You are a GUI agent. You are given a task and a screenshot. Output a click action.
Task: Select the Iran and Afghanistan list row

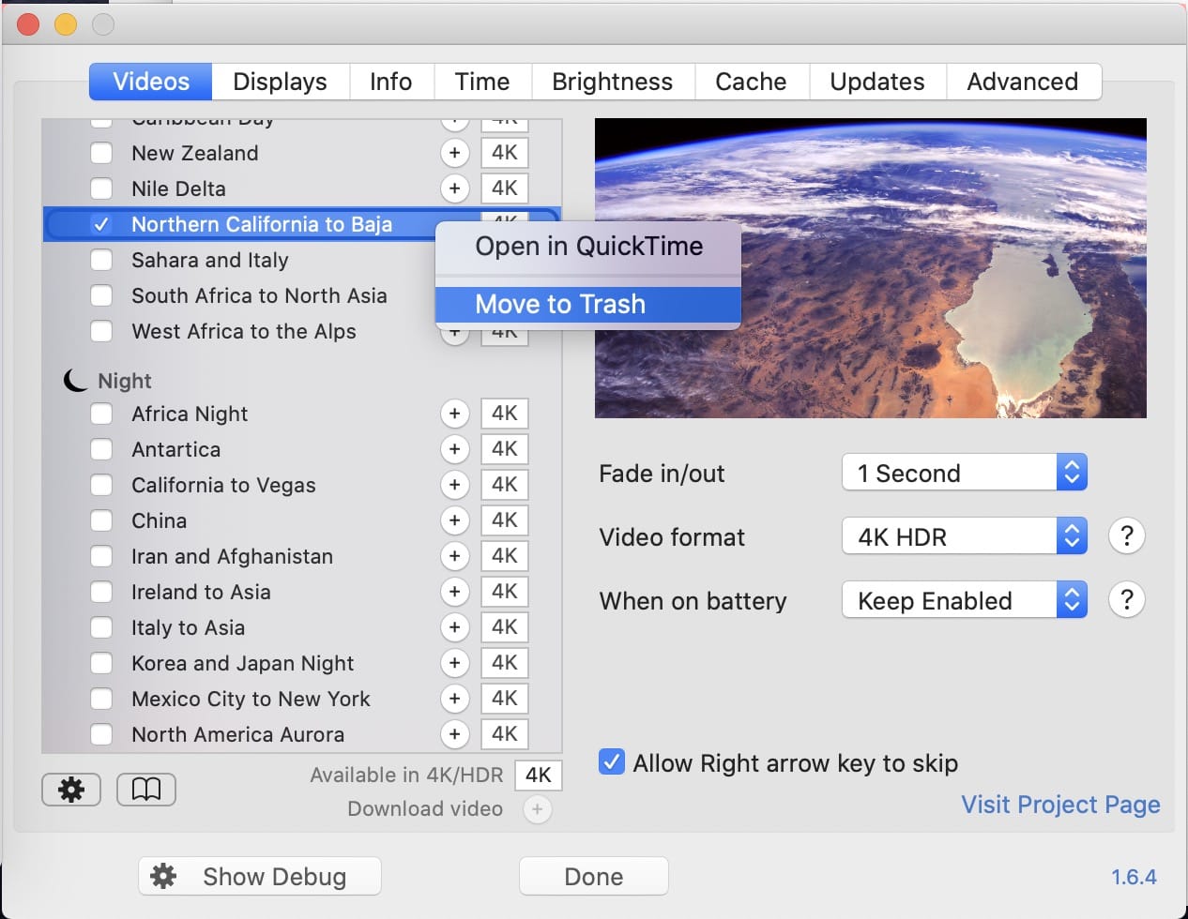tap(302, 556)
